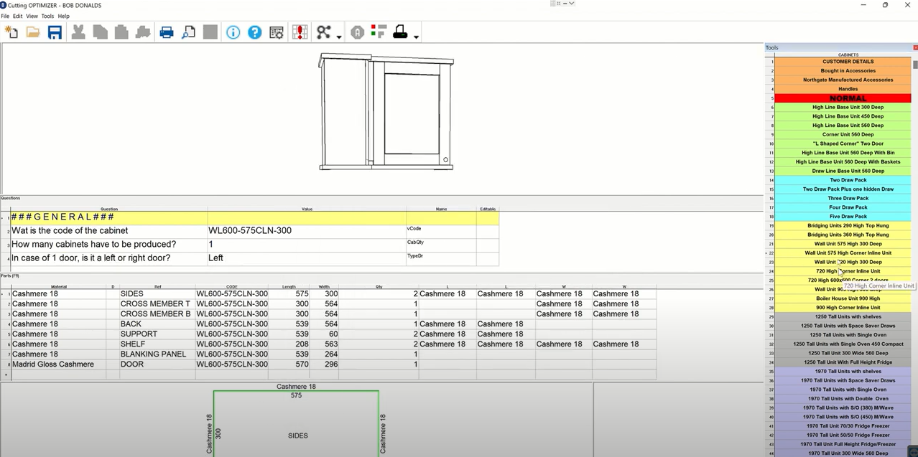The image size is (918, 457).
Task: Open Print Preview with the magnifier page icon
Action: coord(188,32)
